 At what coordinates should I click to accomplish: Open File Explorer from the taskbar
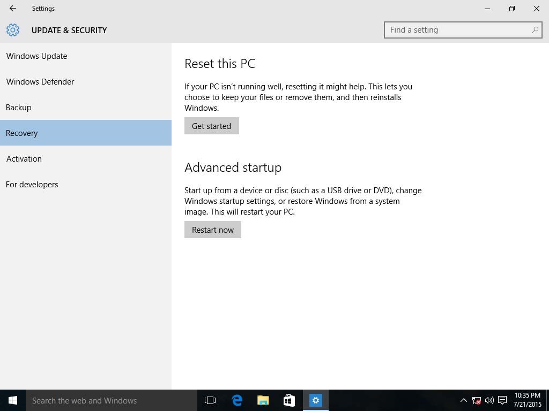pyautogui.click(x=263, y=400)
